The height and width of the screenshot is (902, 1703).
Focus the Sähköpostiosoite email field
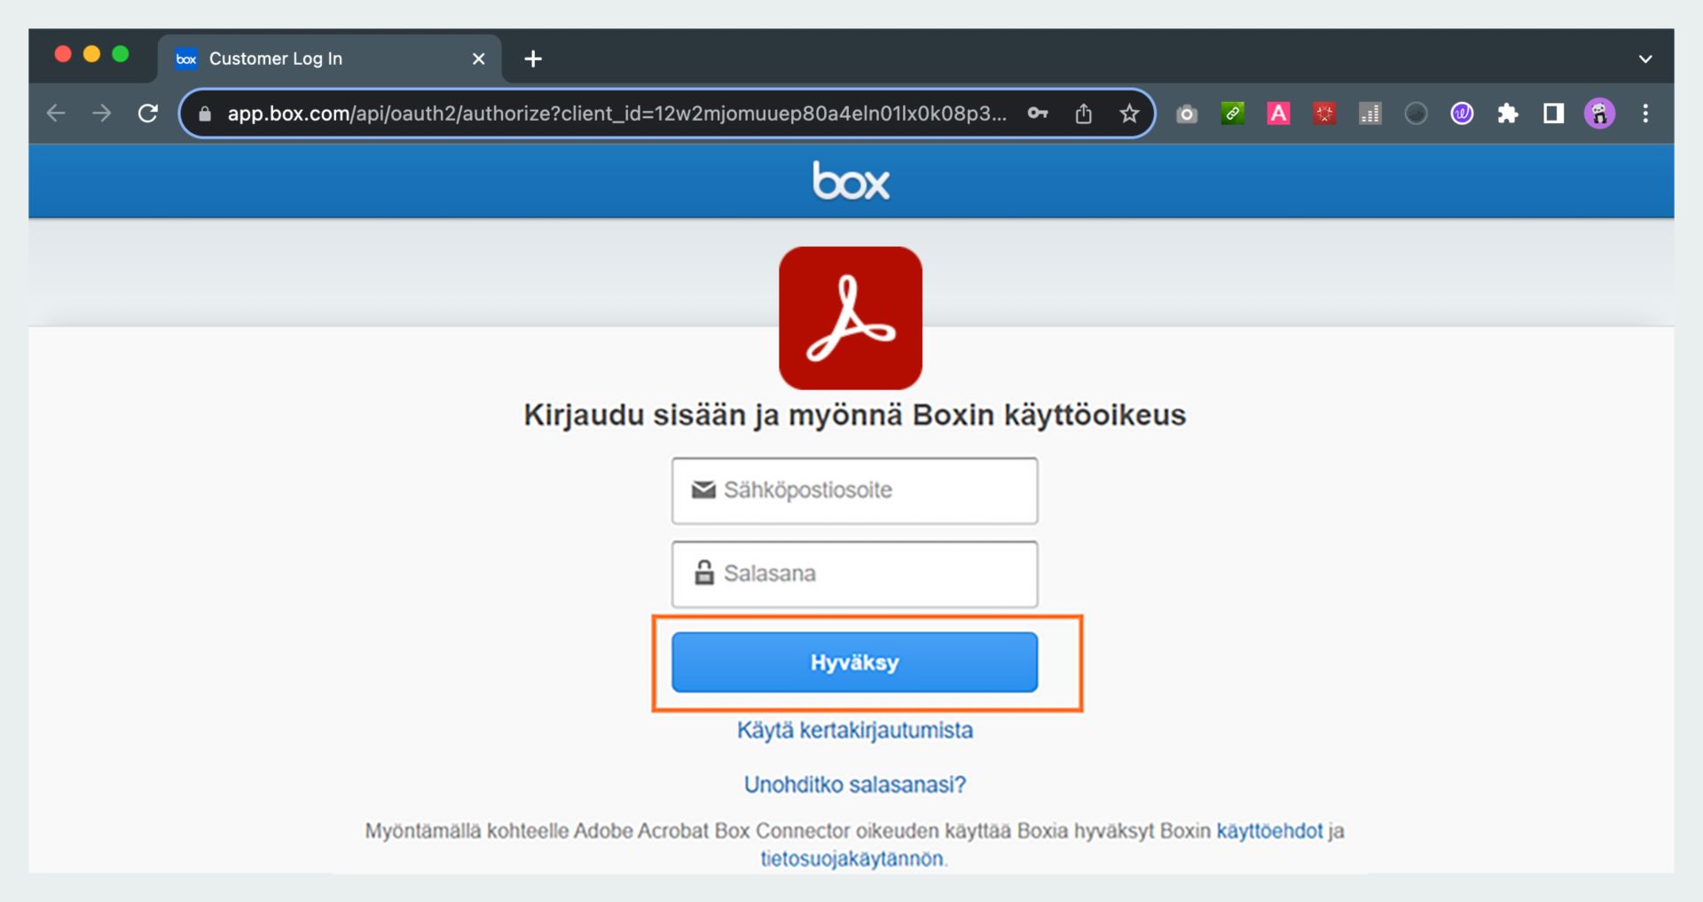855,490
